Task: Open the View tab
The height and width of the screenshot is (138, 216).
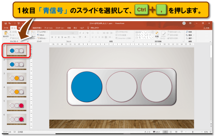Action: tap(75, 28)
